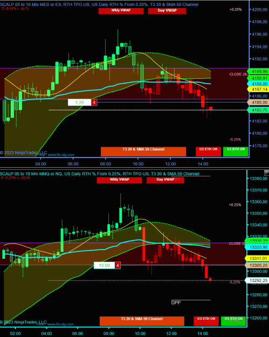269x337 pixels.
Task: Click 12:00 on MNQ time axis
Action: click(x=171, y=334)
